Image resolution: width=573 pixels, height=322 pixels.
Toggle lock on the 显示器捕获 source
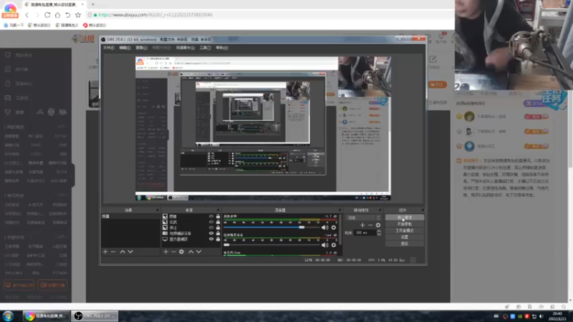218,239
